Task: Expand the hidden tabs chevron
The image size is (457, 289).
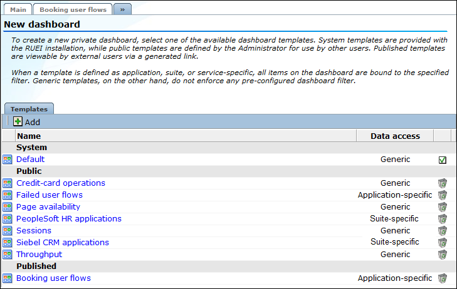Action: pos(122,9)
